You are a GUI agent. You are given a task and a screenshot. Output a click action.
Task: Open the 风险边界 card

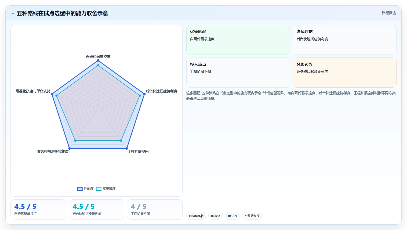coord(344,73)
